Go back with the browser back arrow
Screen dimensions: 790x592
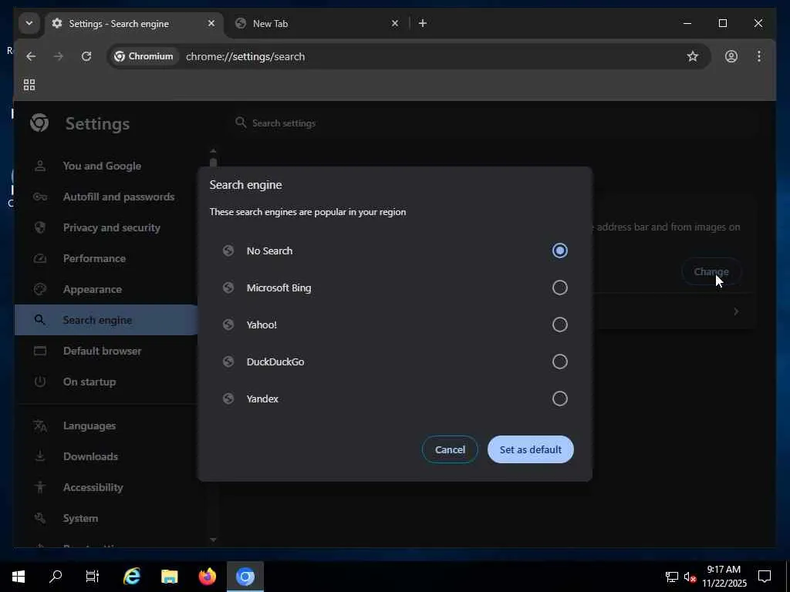pos(31,56)
